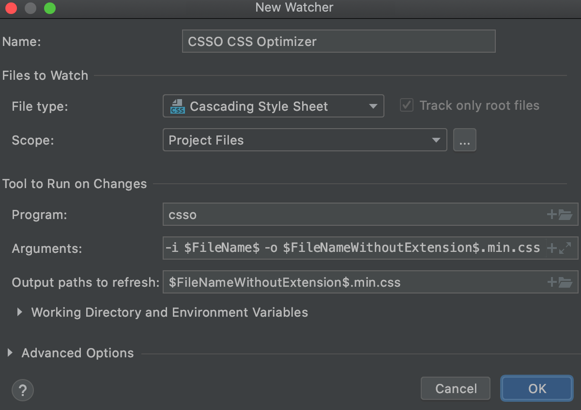The image size is (581, 410).
Task: Open the macro insert icon beside Arguments
Action: [552, 248]
